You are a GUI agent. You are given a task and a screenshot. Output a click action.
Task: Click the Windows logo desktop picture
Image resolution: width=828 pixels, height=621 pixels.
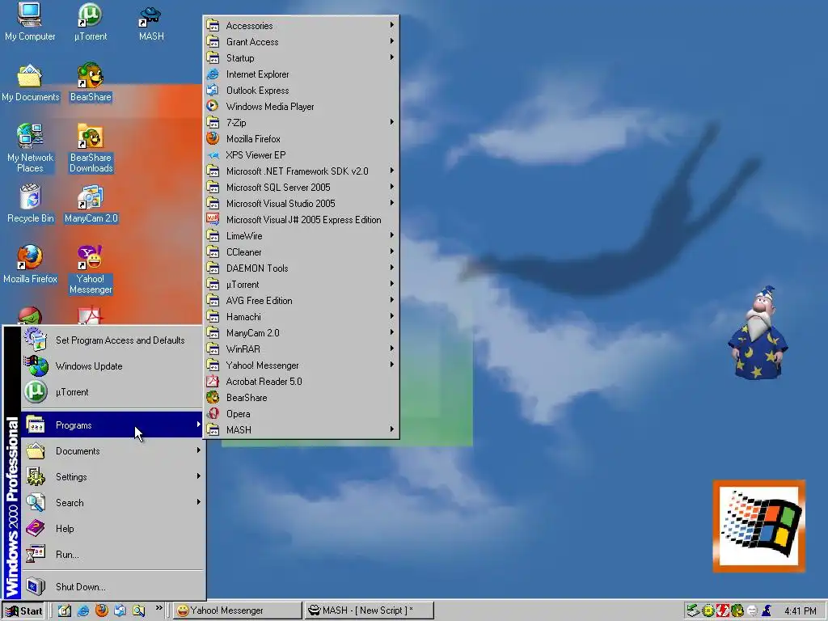click(759, 526)
